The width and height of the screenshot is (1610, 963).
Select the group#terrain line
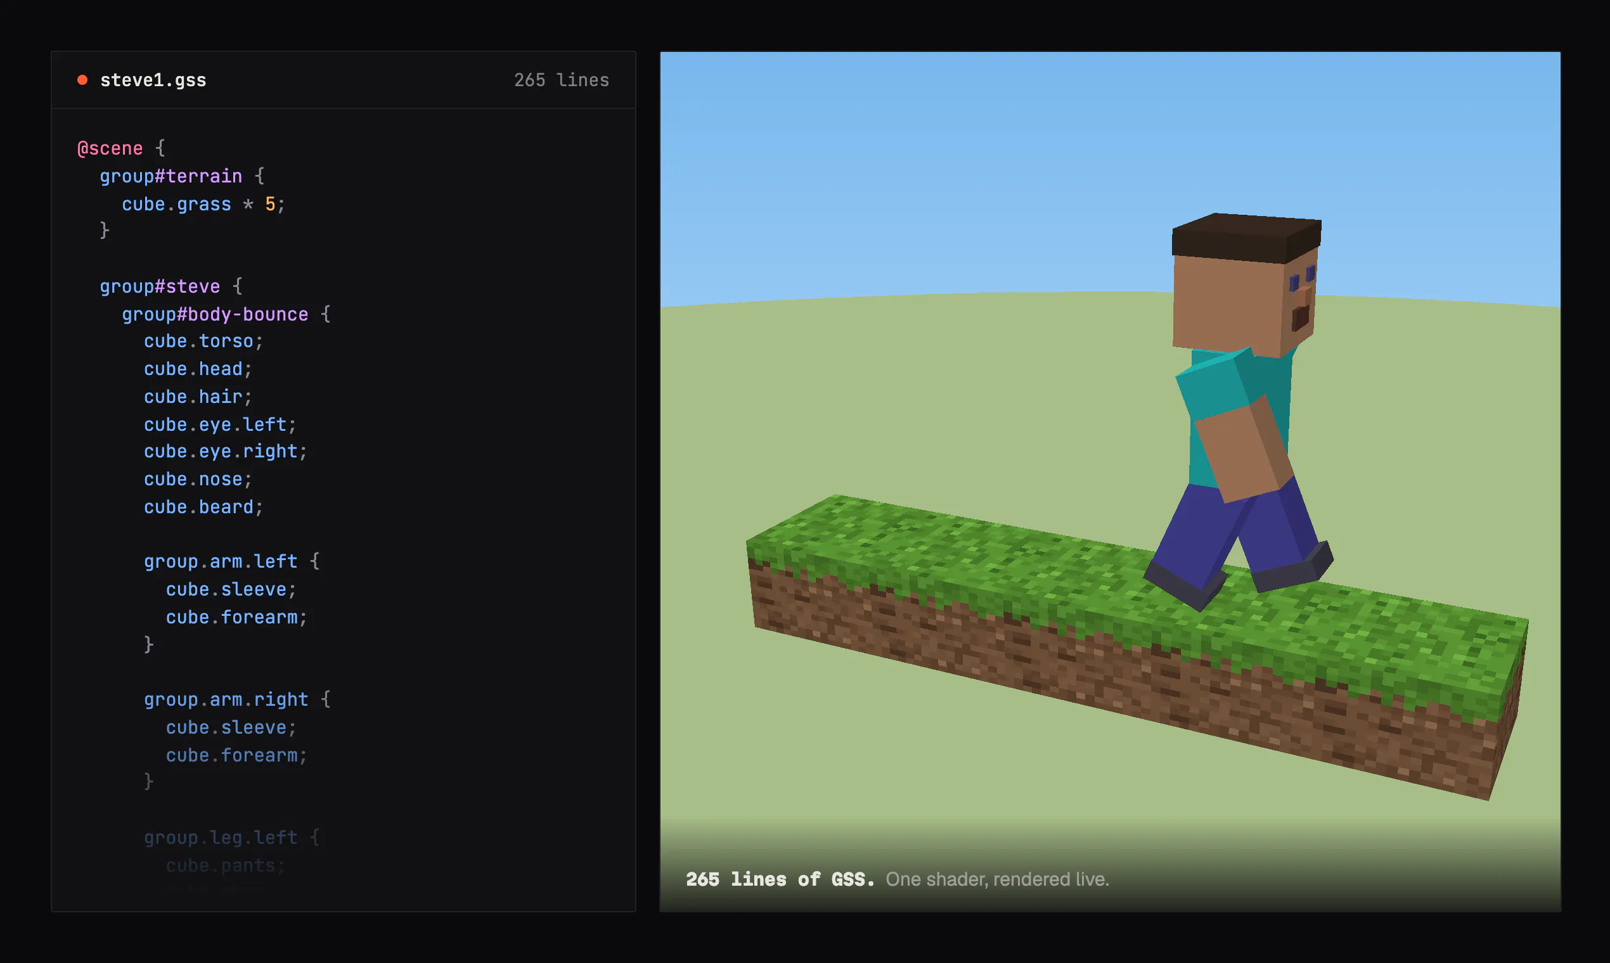(182, 176)
